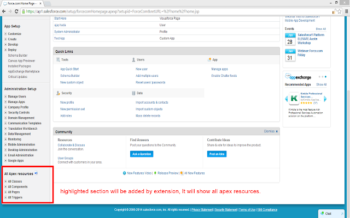Viewport: 350px width, 218px height.
Task: Click the App section icon
Action: 209,59
